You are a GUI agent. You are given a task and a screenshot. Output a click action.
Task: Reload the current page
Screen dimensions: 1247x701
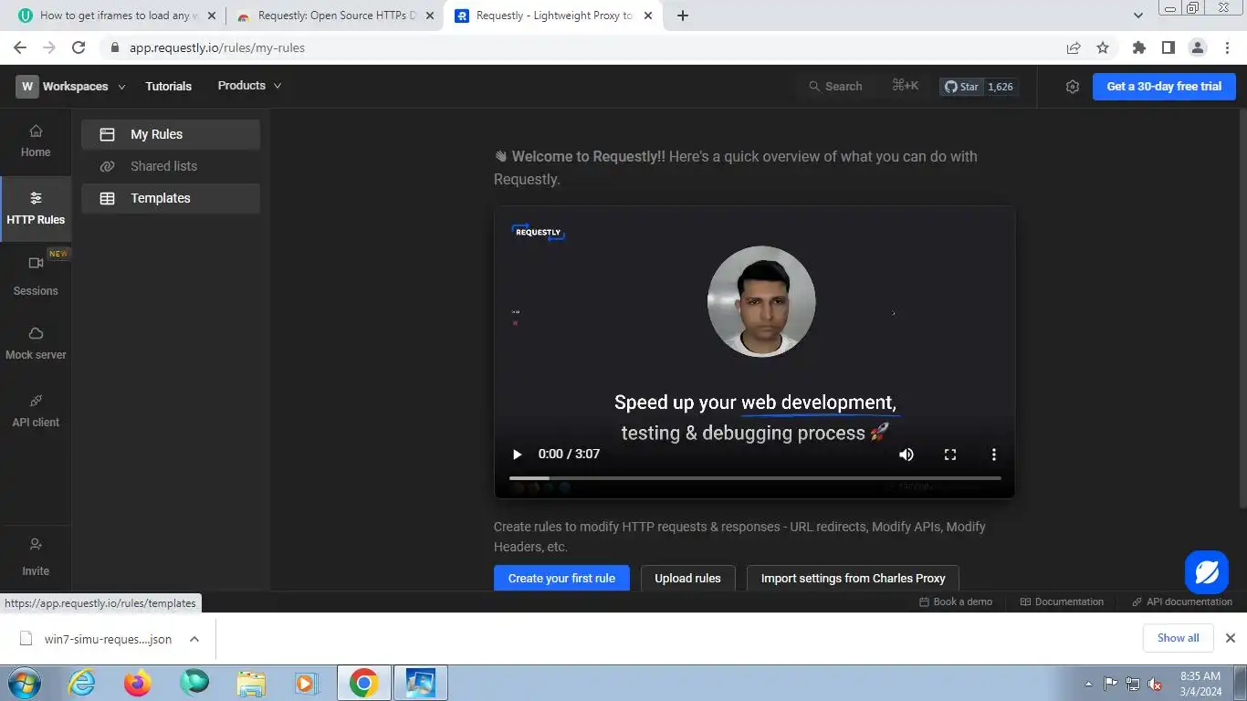point(79,47)
